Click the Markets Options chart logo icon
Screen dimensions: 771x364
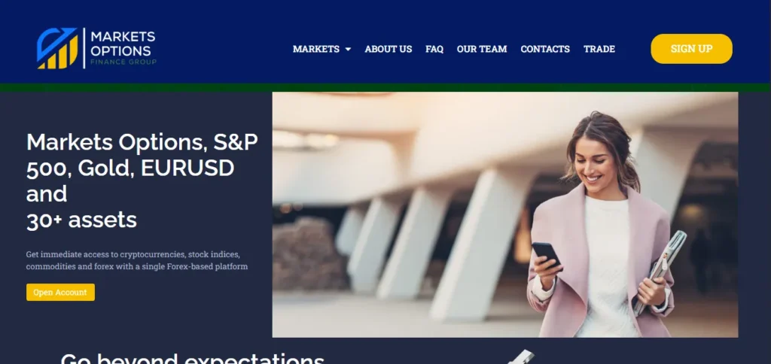(57, 48)
